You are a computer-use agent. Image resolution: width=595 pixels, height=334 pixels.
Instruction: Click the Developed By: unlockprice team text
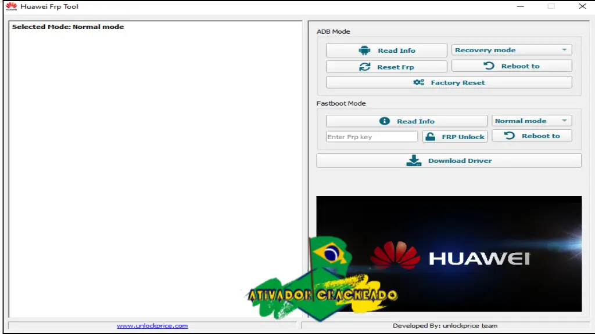(445, 326)
